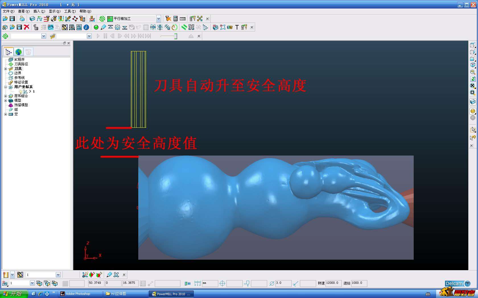The height and width of the screenshot is (298, 478).
Task: Open the 查看 menu
Action: [x=24, y=11]
